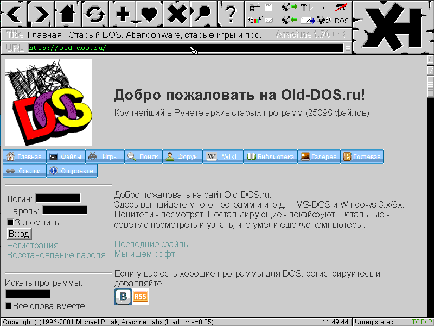View page source with the document icon

[269, 8]
